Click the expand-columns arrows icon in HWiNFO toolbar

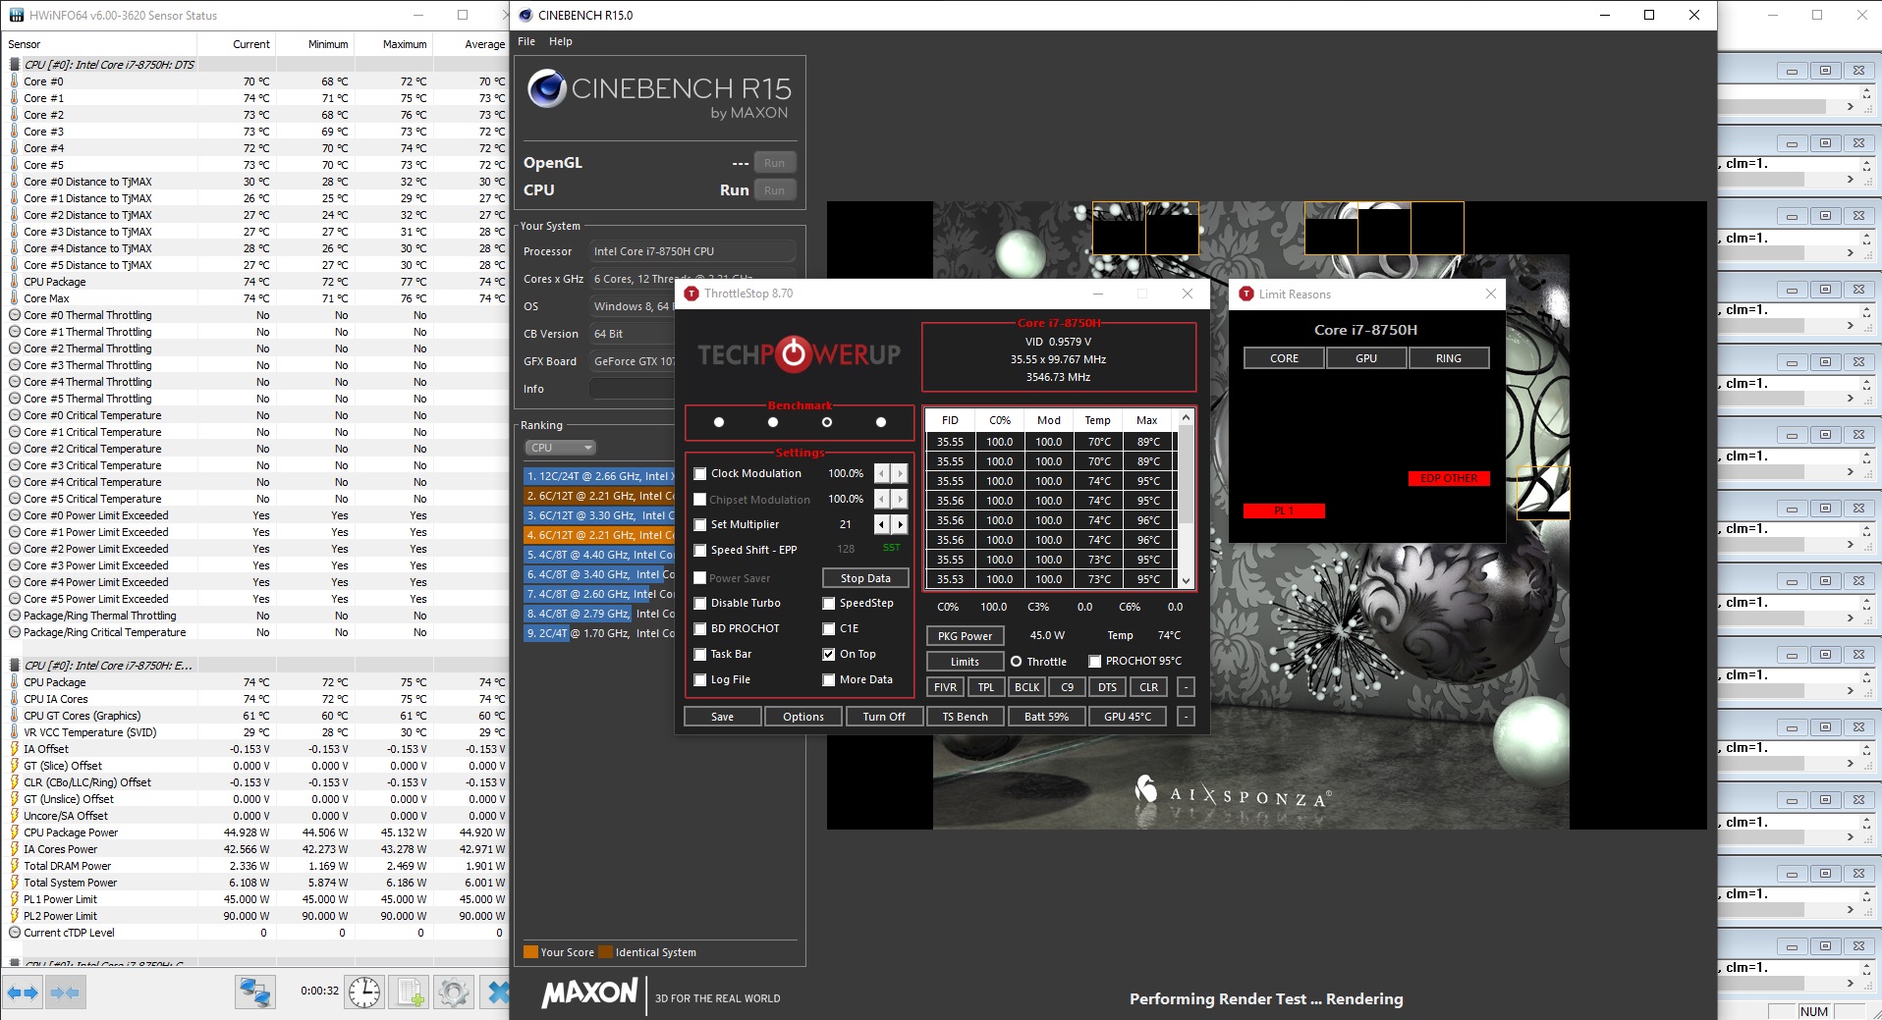[x=23, y=993]
